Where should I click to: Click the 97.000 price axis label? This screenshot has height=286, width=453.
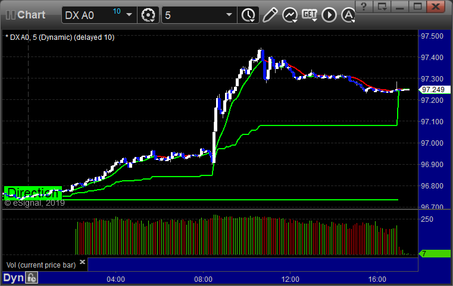[432, 143]
